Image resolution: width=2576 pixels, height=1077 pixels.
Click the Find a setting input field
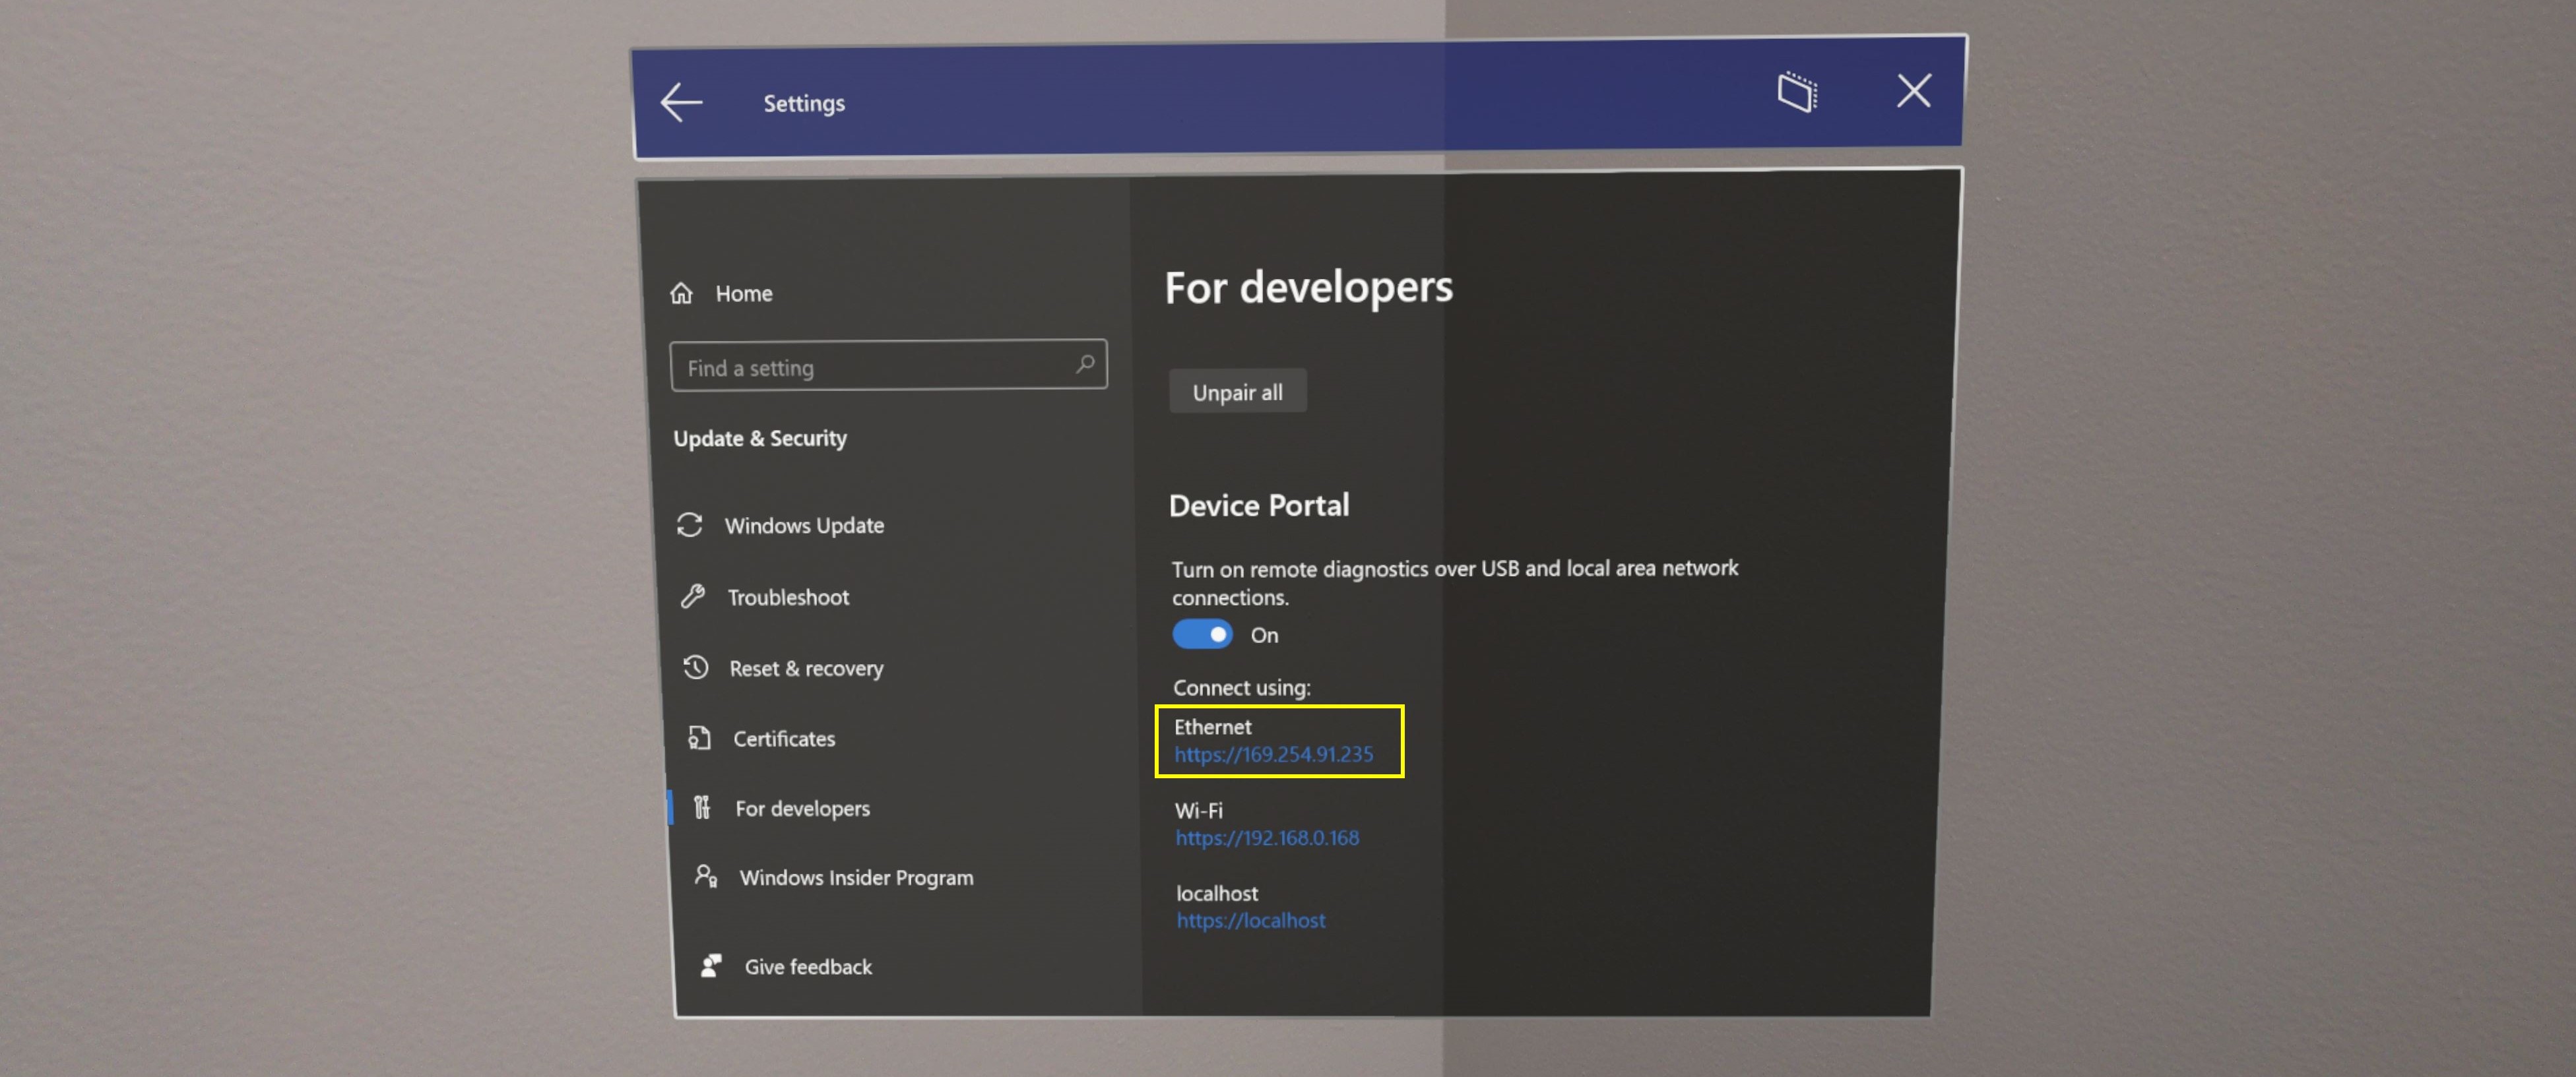pos(889,366)
